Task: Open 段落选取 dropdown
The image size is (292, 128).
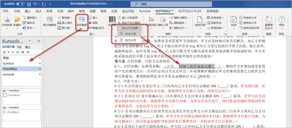Action: coord(215,28)
